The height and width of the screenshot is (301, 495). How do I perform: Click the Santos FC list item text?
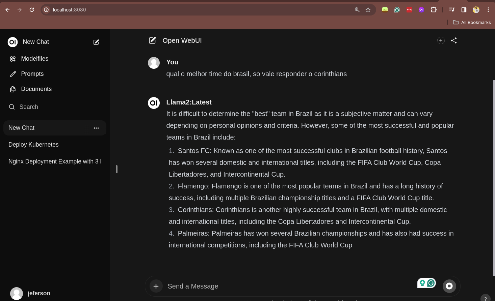[x=308, y=162]
